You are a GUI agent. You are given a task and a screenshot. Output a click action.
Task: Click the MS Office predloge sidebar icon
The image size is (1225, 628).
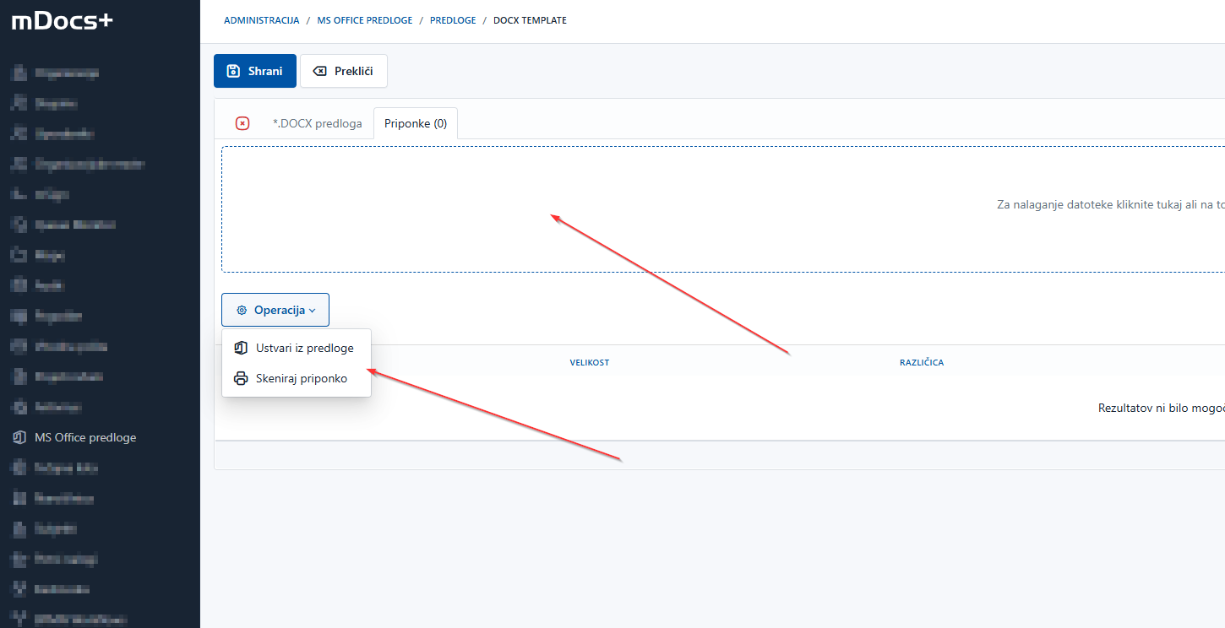(19, 437)
